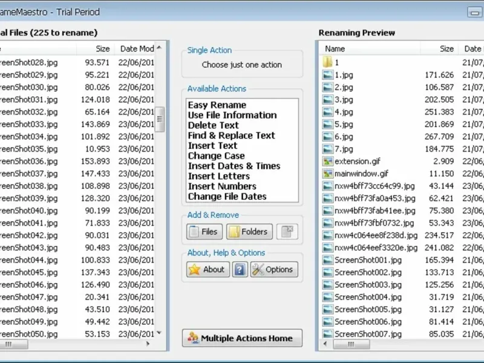Choose the Change Case action
Viewport: 484px width, 363px height.
pyautogui.click(x=217, y=156)
